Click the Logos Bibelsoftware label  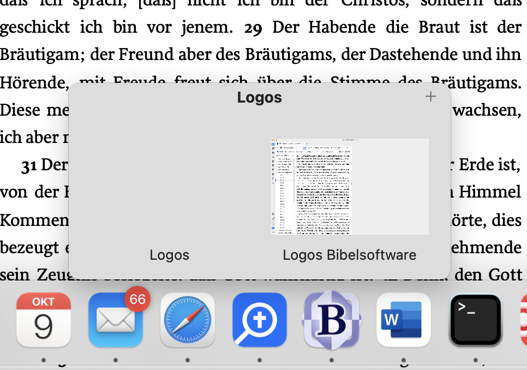click(x=350, y=255)
